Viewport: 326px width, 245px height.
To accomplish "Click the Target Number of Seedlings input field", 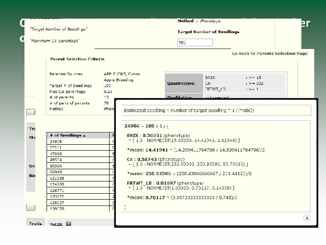I will [x=195, y=42].
